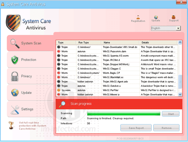Click the scroll up arrow of threat list
The width and height of the screenshot is (188, 142).
click(x=180, y=42)
